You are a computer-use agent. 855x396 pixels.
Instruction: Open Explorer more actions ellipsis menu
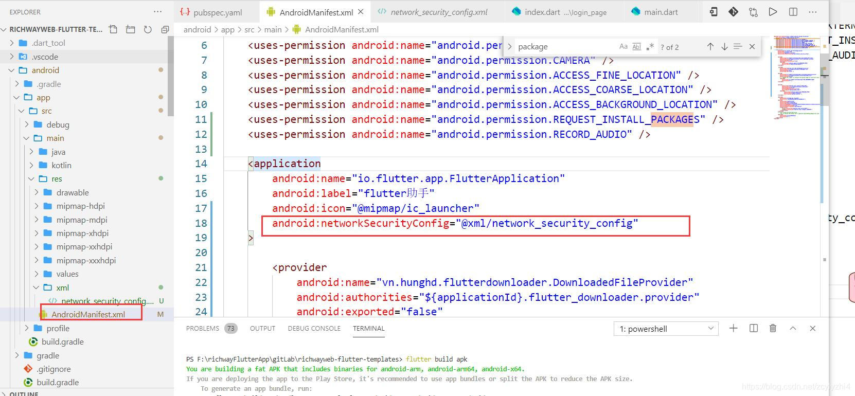[x=157, y=12]
